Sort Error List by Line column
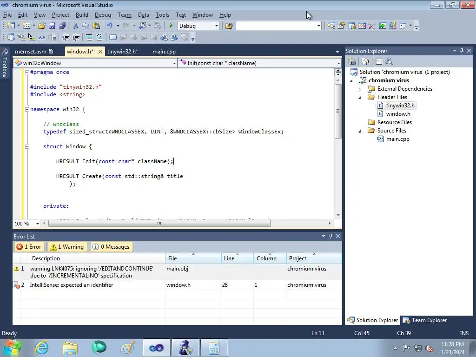 tap(237, 258)
